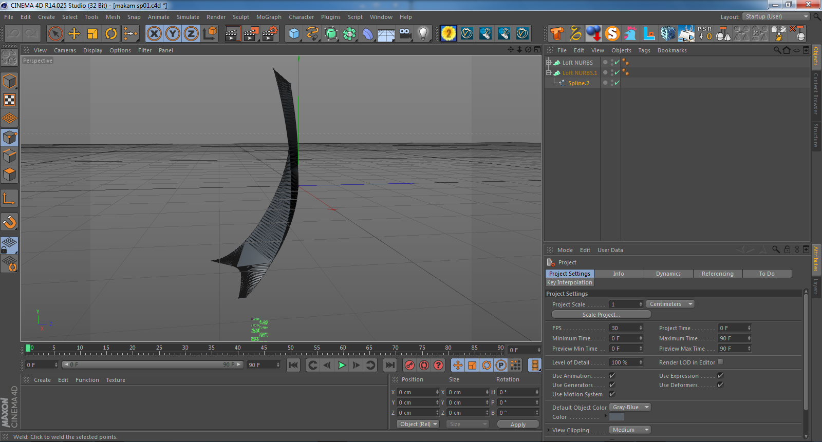The width and height of the screenshot is (822, 442).
Task: Uncheck Use Motion System
Action: pyautogui.click(x=612, y=394)
